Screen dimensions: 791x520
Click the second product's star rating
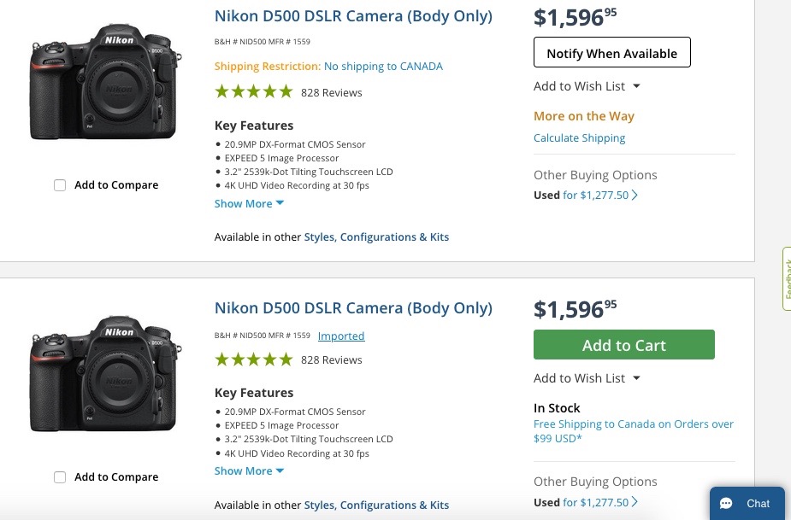(253, 359)
